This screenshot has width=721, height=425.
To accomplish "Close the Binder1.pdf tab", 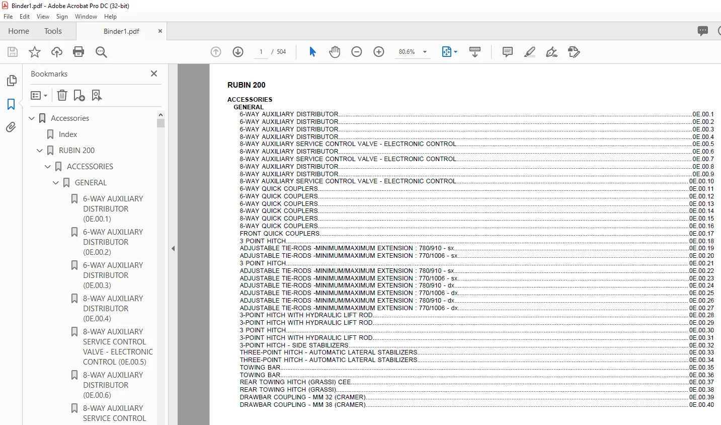I will [160, 31].
